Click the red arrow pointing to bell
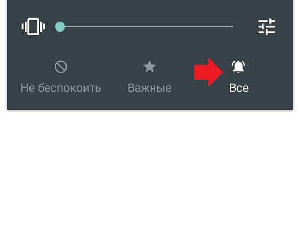Screen dimensions: 300x238 pos(208,73)
